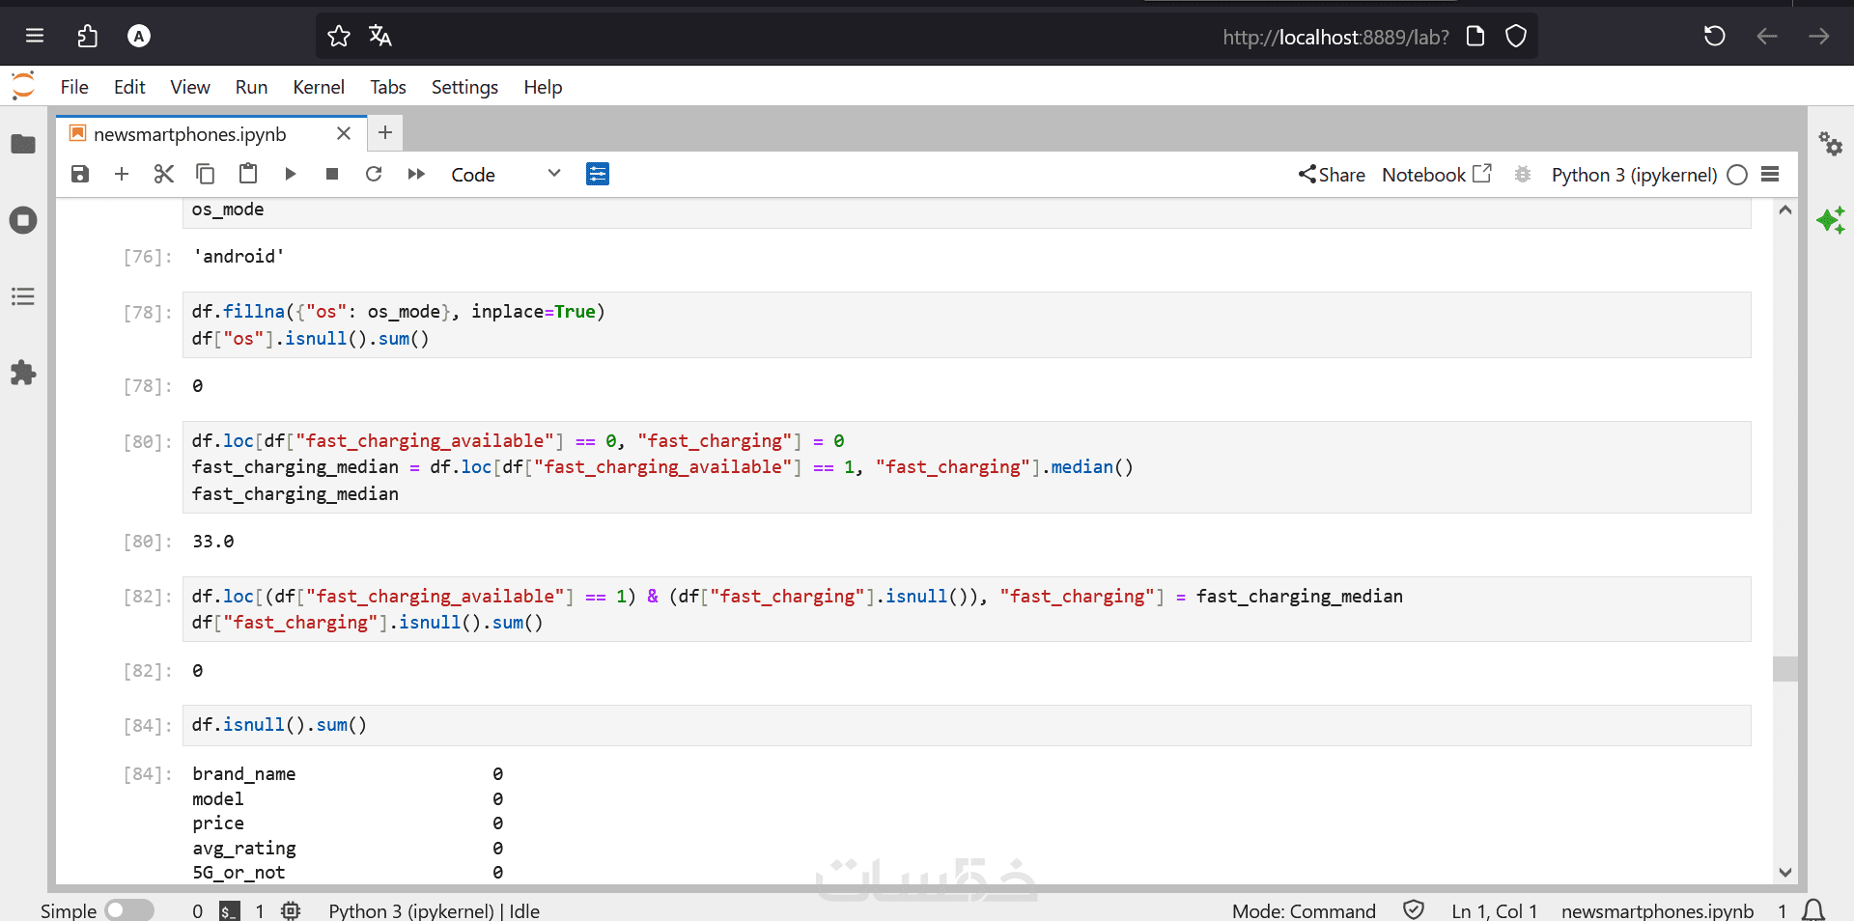Open the browser main menu hamburger
Viewport: 1854px width, 921px height.
click(35, 37)
